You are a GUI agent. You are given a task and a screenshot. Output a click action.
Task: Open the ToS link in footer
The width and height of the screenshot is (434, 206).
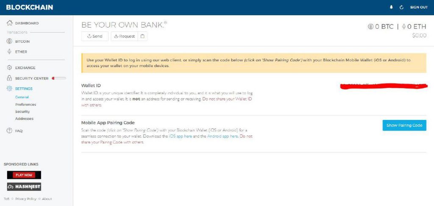click(x=6, y=199)
